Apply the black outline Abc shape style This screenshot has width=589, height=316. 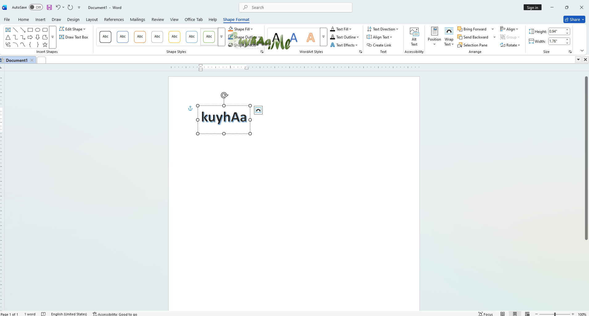(105, 37)
